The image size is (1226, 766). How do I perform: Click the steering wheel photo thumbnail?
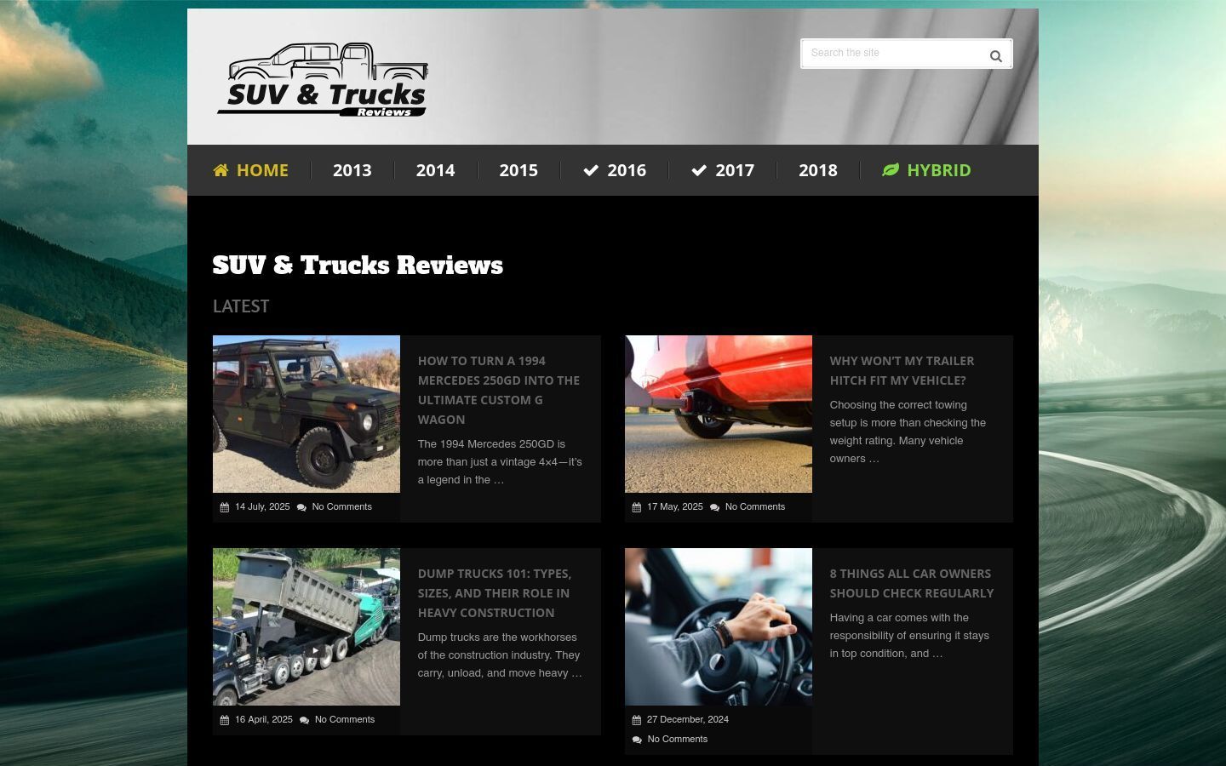click(x=719, y=626)
